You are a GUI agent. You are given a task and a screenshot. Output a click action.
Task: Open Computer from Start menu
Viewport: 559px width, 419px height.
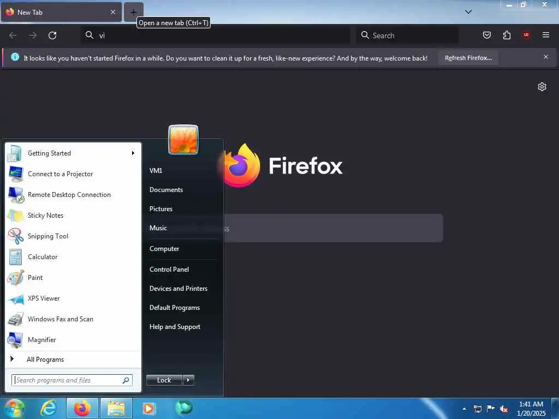pos(164,249)
